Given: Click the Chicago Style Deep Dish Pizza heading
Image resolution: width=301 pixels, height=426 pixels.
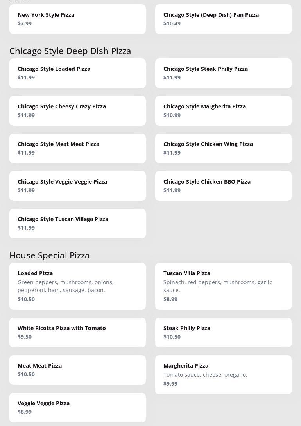Looking at the screenshot, I should point(70,51).
